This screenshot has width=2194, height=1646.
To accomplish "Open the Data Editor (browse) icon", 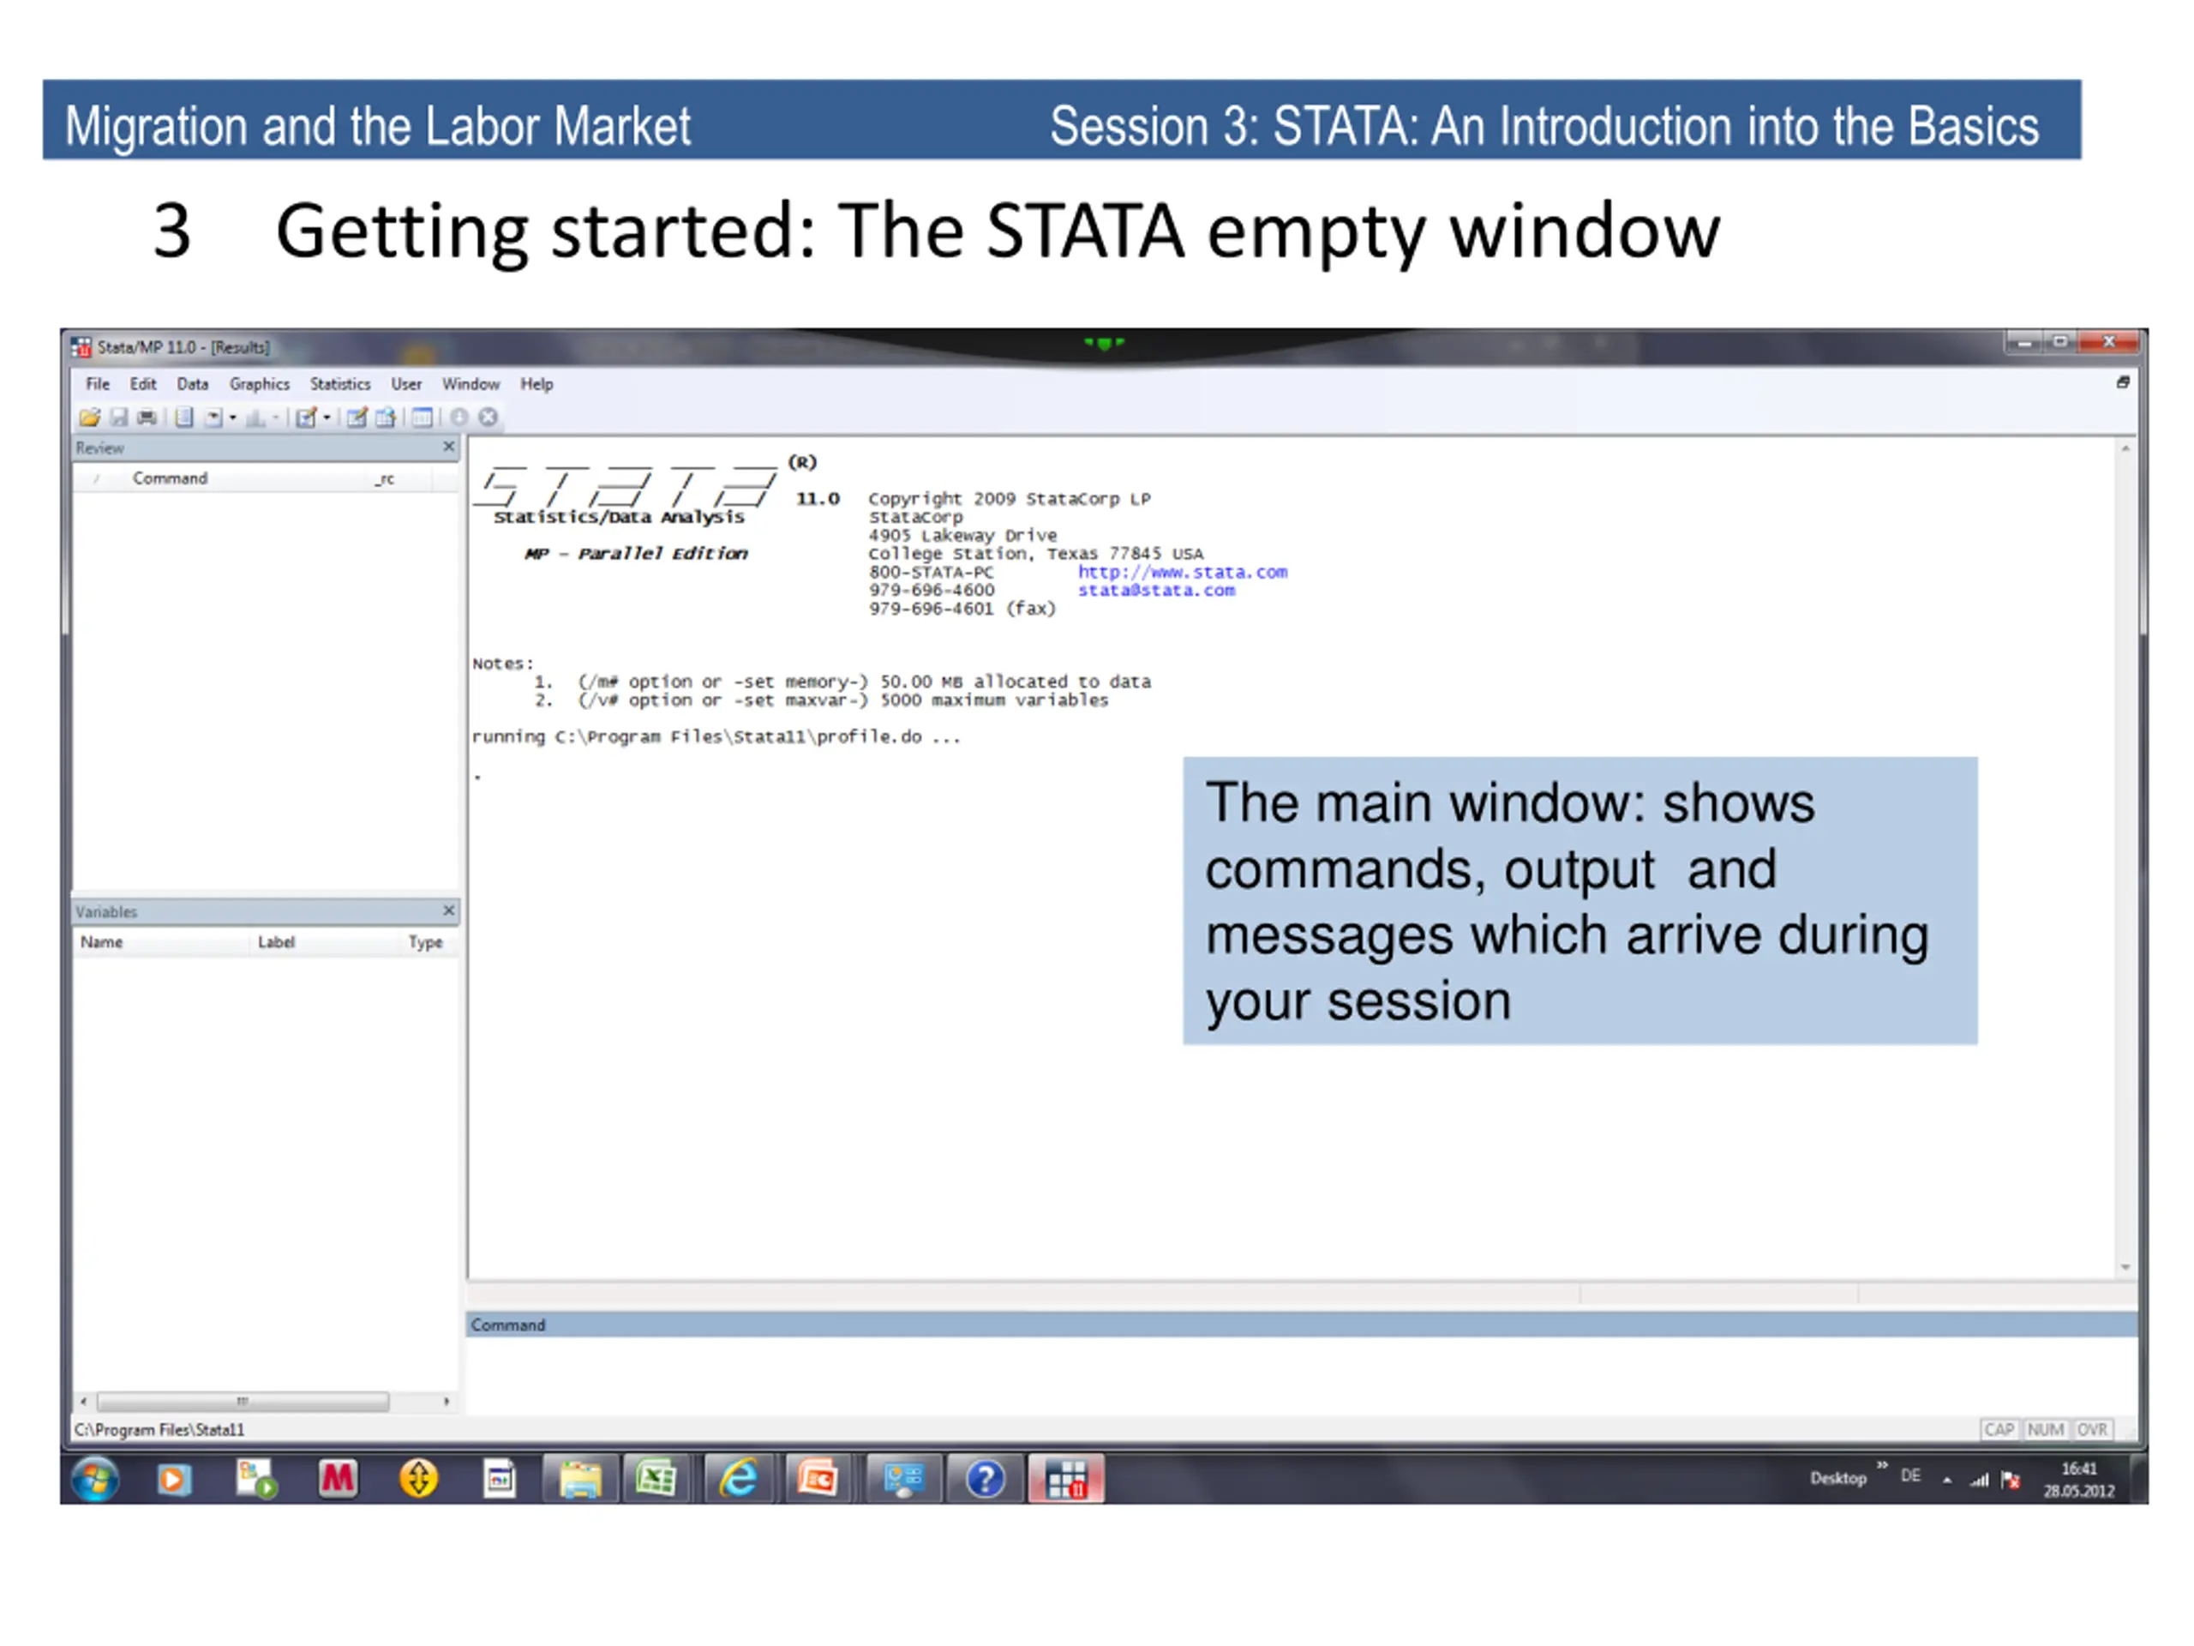I will click(x=386, y=418).
